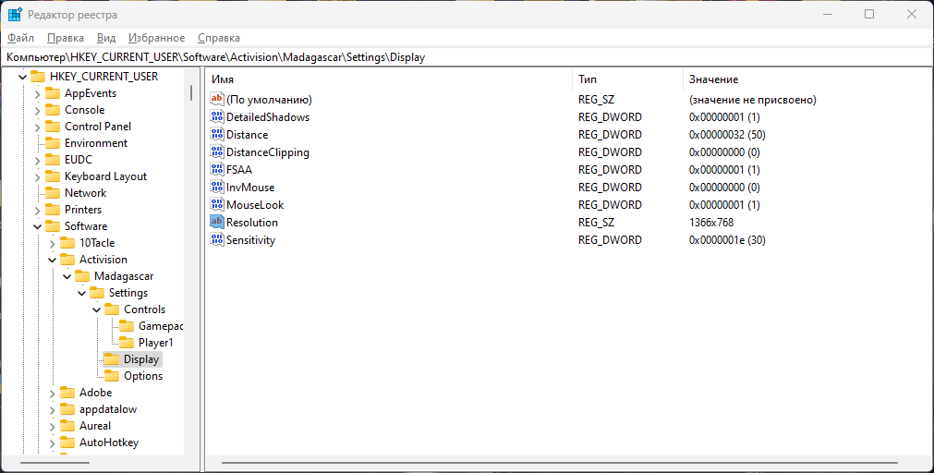This screenshot has height=473, width=934.
Task: Click the Adobe folder icon
Action: coord(68,393)
